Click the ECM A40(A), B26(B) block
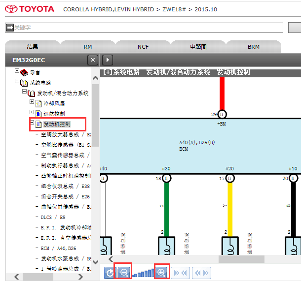 pyautogui.click(x=201, y=146)
